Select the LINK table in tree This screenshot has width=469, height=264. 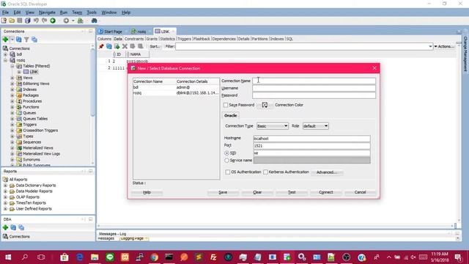coord(34,72)
